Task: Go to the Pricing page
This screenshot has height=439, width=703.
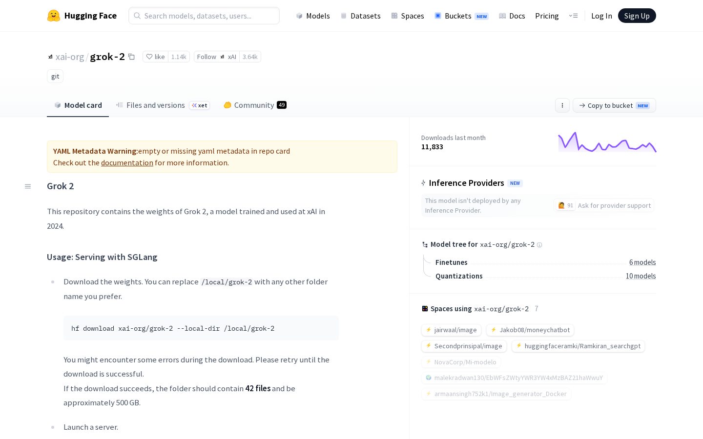Action: click(x=547, y=16)
